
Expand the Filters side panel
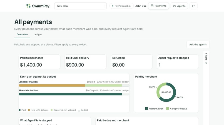[206, 58]
